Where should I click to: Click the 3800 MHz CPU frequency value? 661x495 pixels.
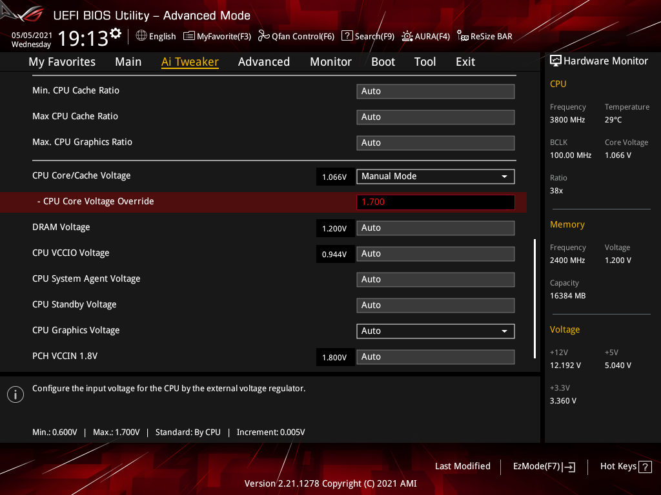[x=567, y=119]
